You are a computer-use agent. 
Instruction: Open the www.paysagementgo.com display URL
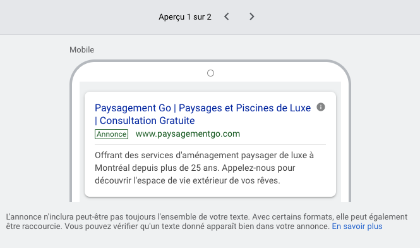(188, 133)
